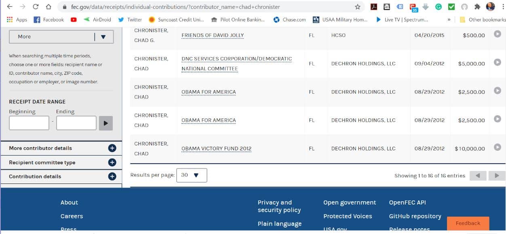
Task: Click the Beginning receipt date field
Action: pos(29,123)
